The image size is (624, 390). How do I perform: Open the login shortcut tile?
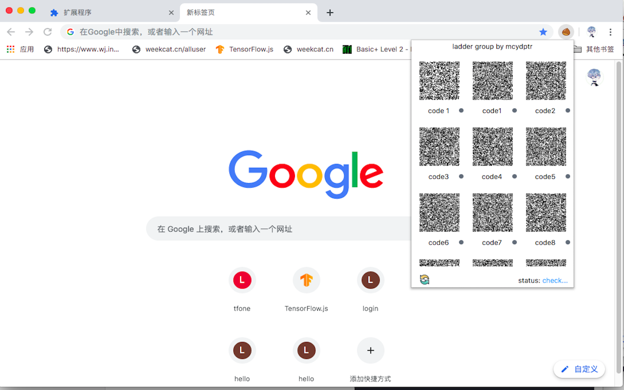pos(370,290)
